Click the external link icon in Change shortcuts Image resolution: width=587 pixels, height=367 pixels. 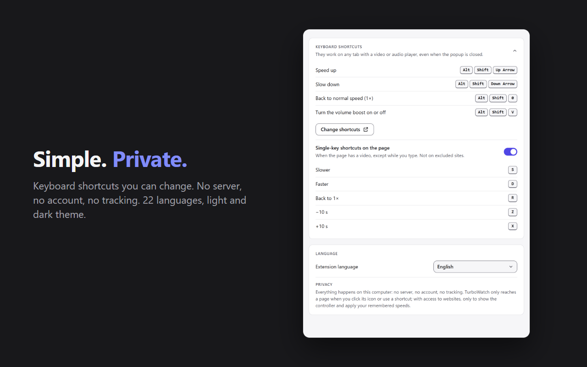[365, 129]
